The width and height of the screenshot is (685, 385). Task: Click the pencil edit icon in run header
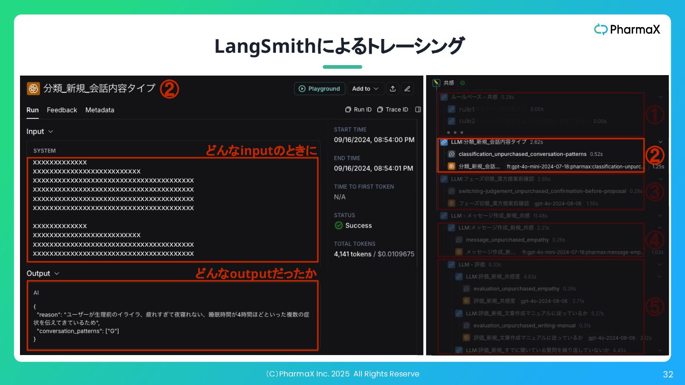pyautogui.click(x=407, y=89)
